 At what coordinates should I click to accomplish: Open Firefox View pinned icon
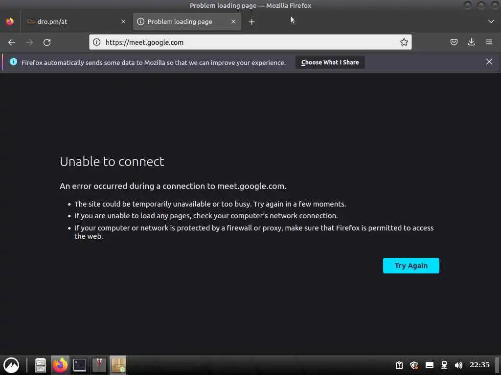pos(10,21)
